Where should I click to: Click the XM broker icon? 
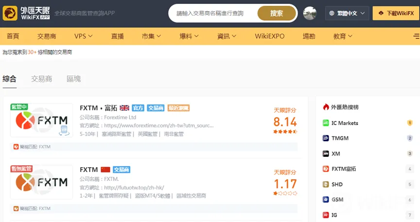326,154
